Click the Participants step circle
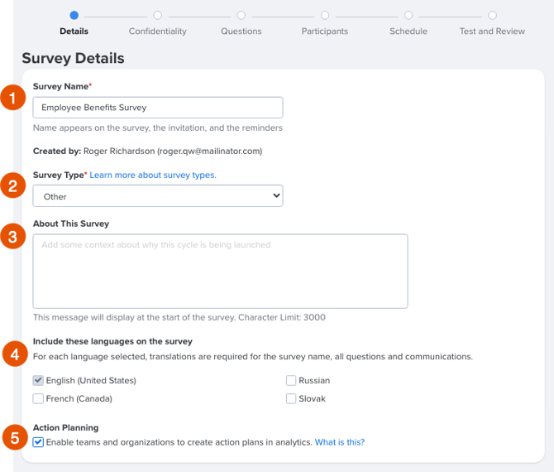Screen dimensions: 554x472 tap(325, 15)
